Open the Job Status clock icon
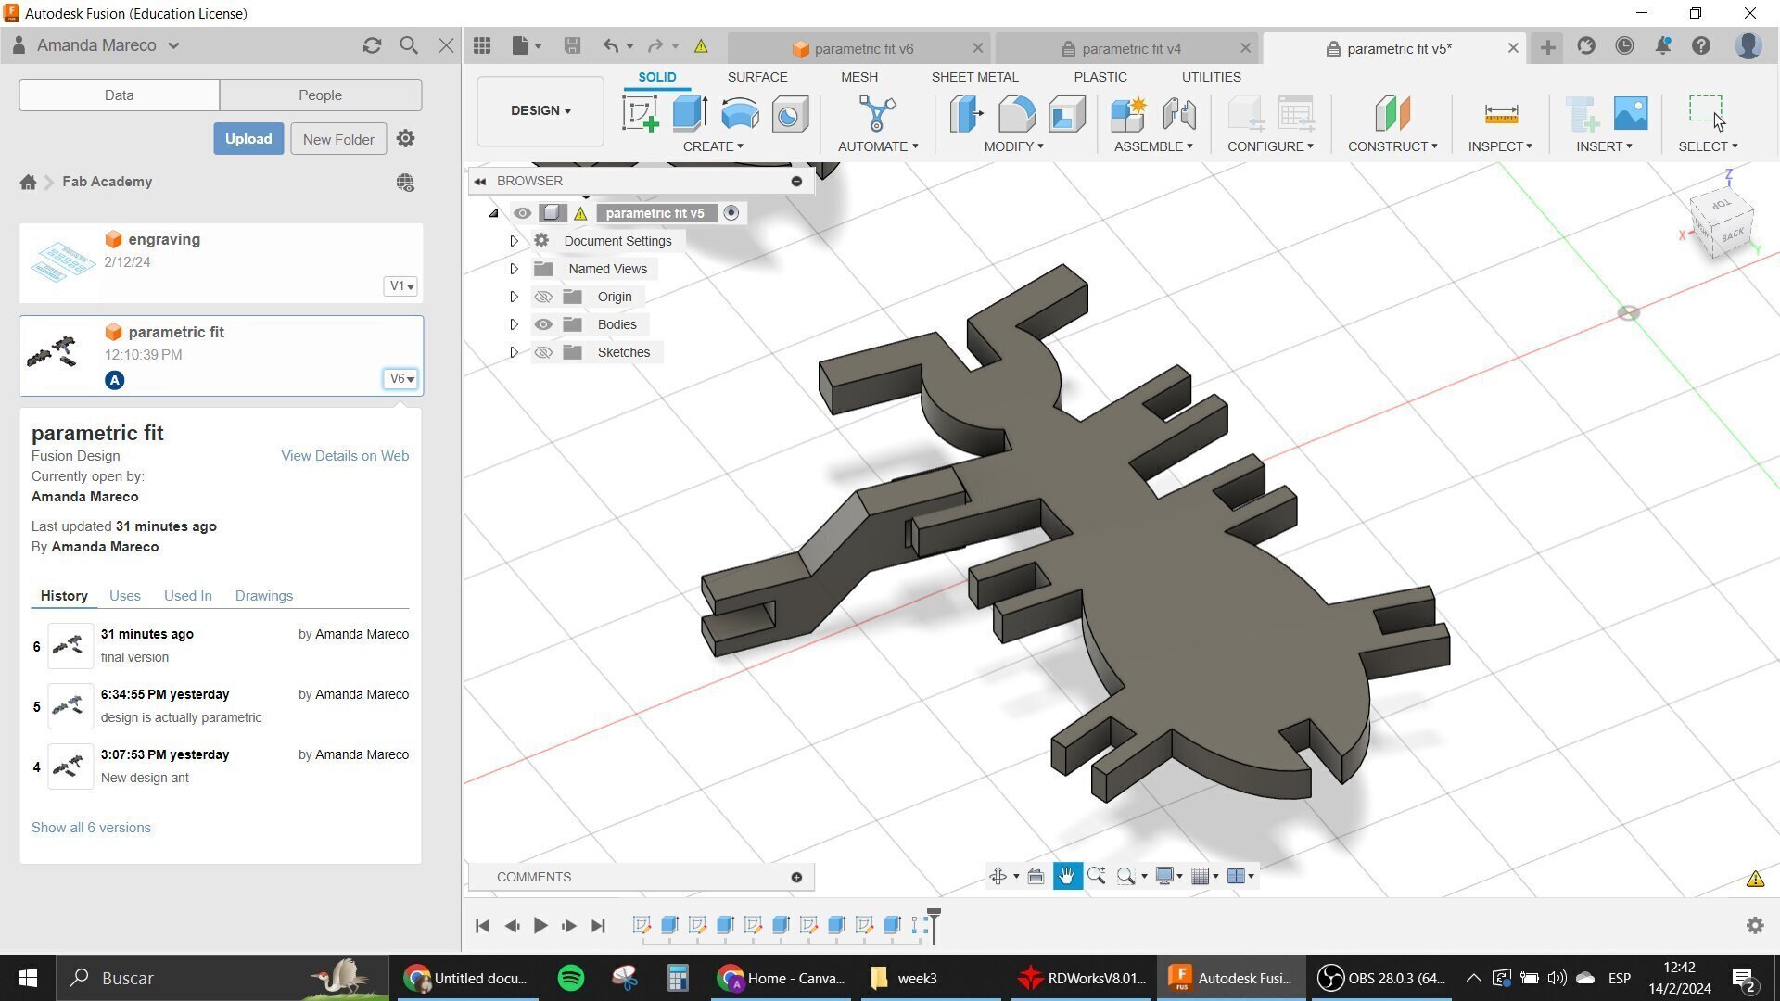The image size is (1780, 1001). click(1624, 46)
